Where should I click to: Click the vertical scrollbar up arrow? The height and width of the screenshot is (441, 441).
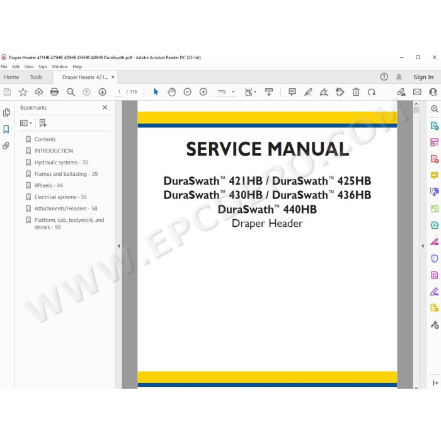click(x=416, y=104)
